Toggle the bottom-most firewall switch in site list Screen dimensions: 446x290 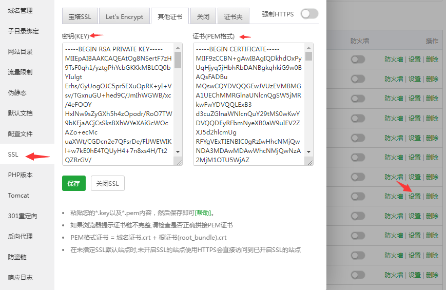tap(358, 275)
